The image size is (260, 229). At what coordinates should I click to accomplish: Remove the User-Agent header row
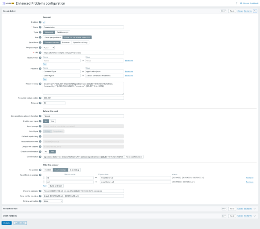(x=129, y=76)
